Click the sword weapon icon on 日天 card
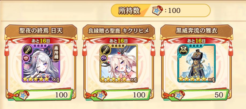 pos(27,50)
